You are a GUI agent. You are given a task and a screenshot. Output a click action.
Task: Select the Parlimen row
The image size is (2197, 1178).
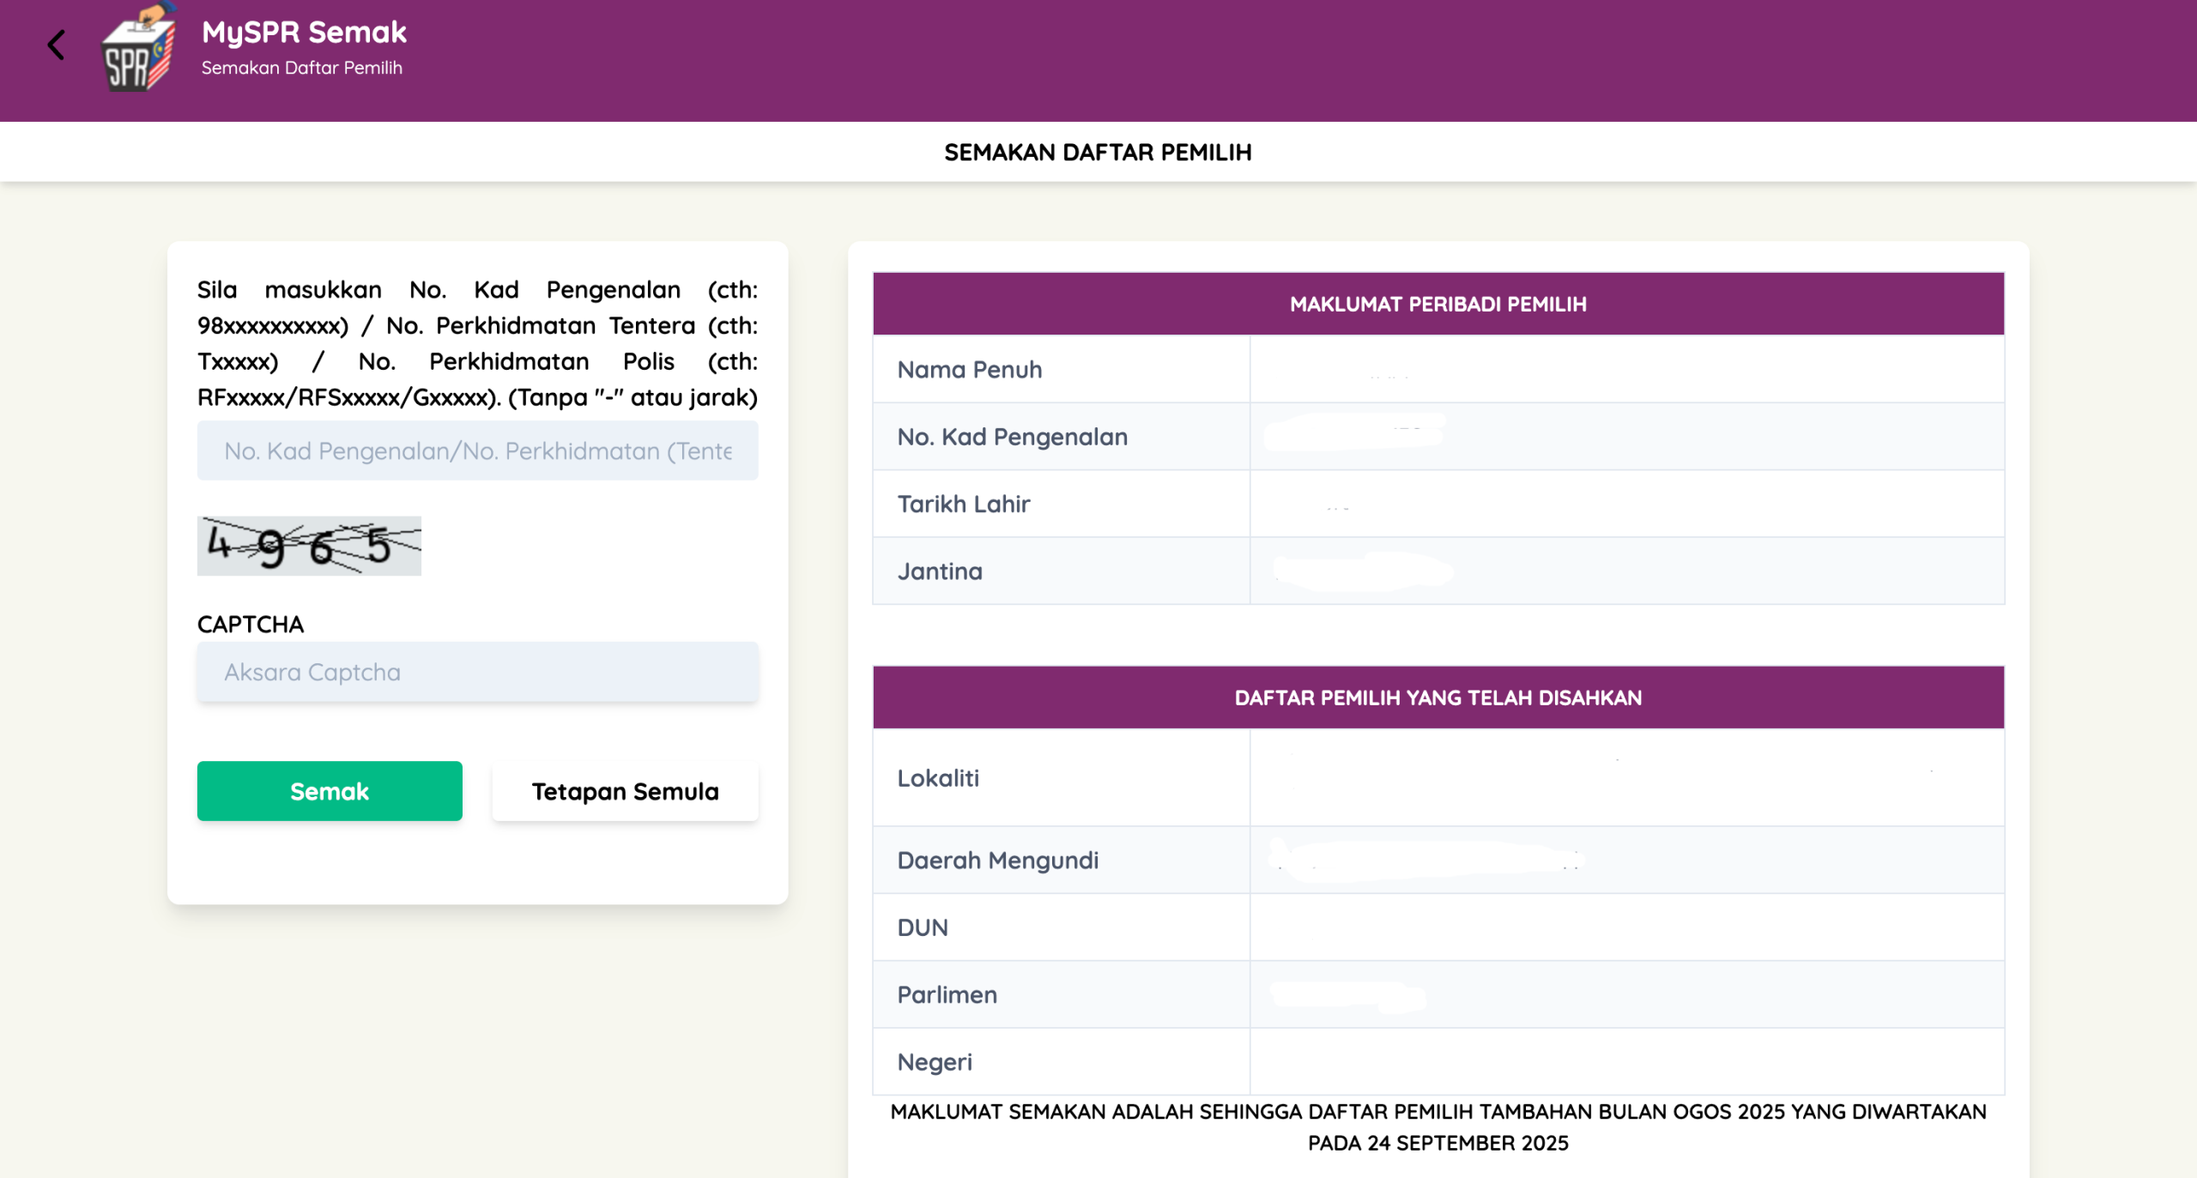pyautogui.click(x=1437, y=995)
